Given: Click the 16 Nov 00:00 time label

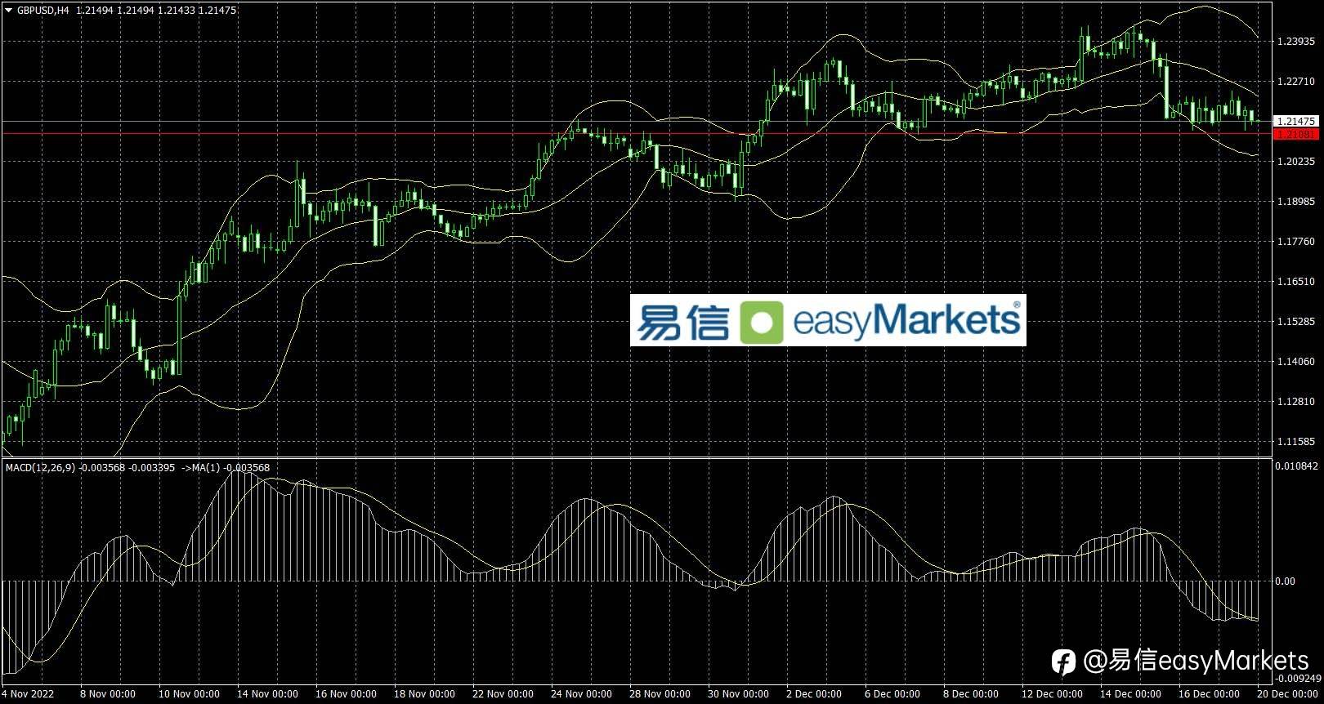Looking at the screenshot, I should pyautogui.click(x=346, y=694).
